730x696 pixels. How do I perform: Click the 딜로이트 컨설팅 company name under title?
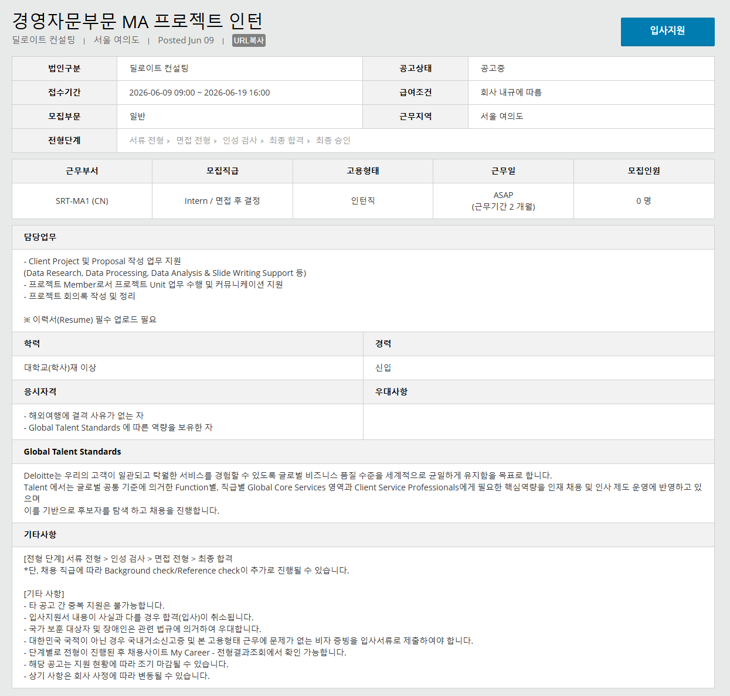point(44,40)
